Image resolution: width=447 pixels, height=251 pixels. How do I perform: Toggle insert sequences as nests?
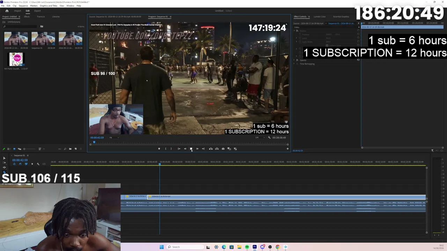[x=14, y=164]
